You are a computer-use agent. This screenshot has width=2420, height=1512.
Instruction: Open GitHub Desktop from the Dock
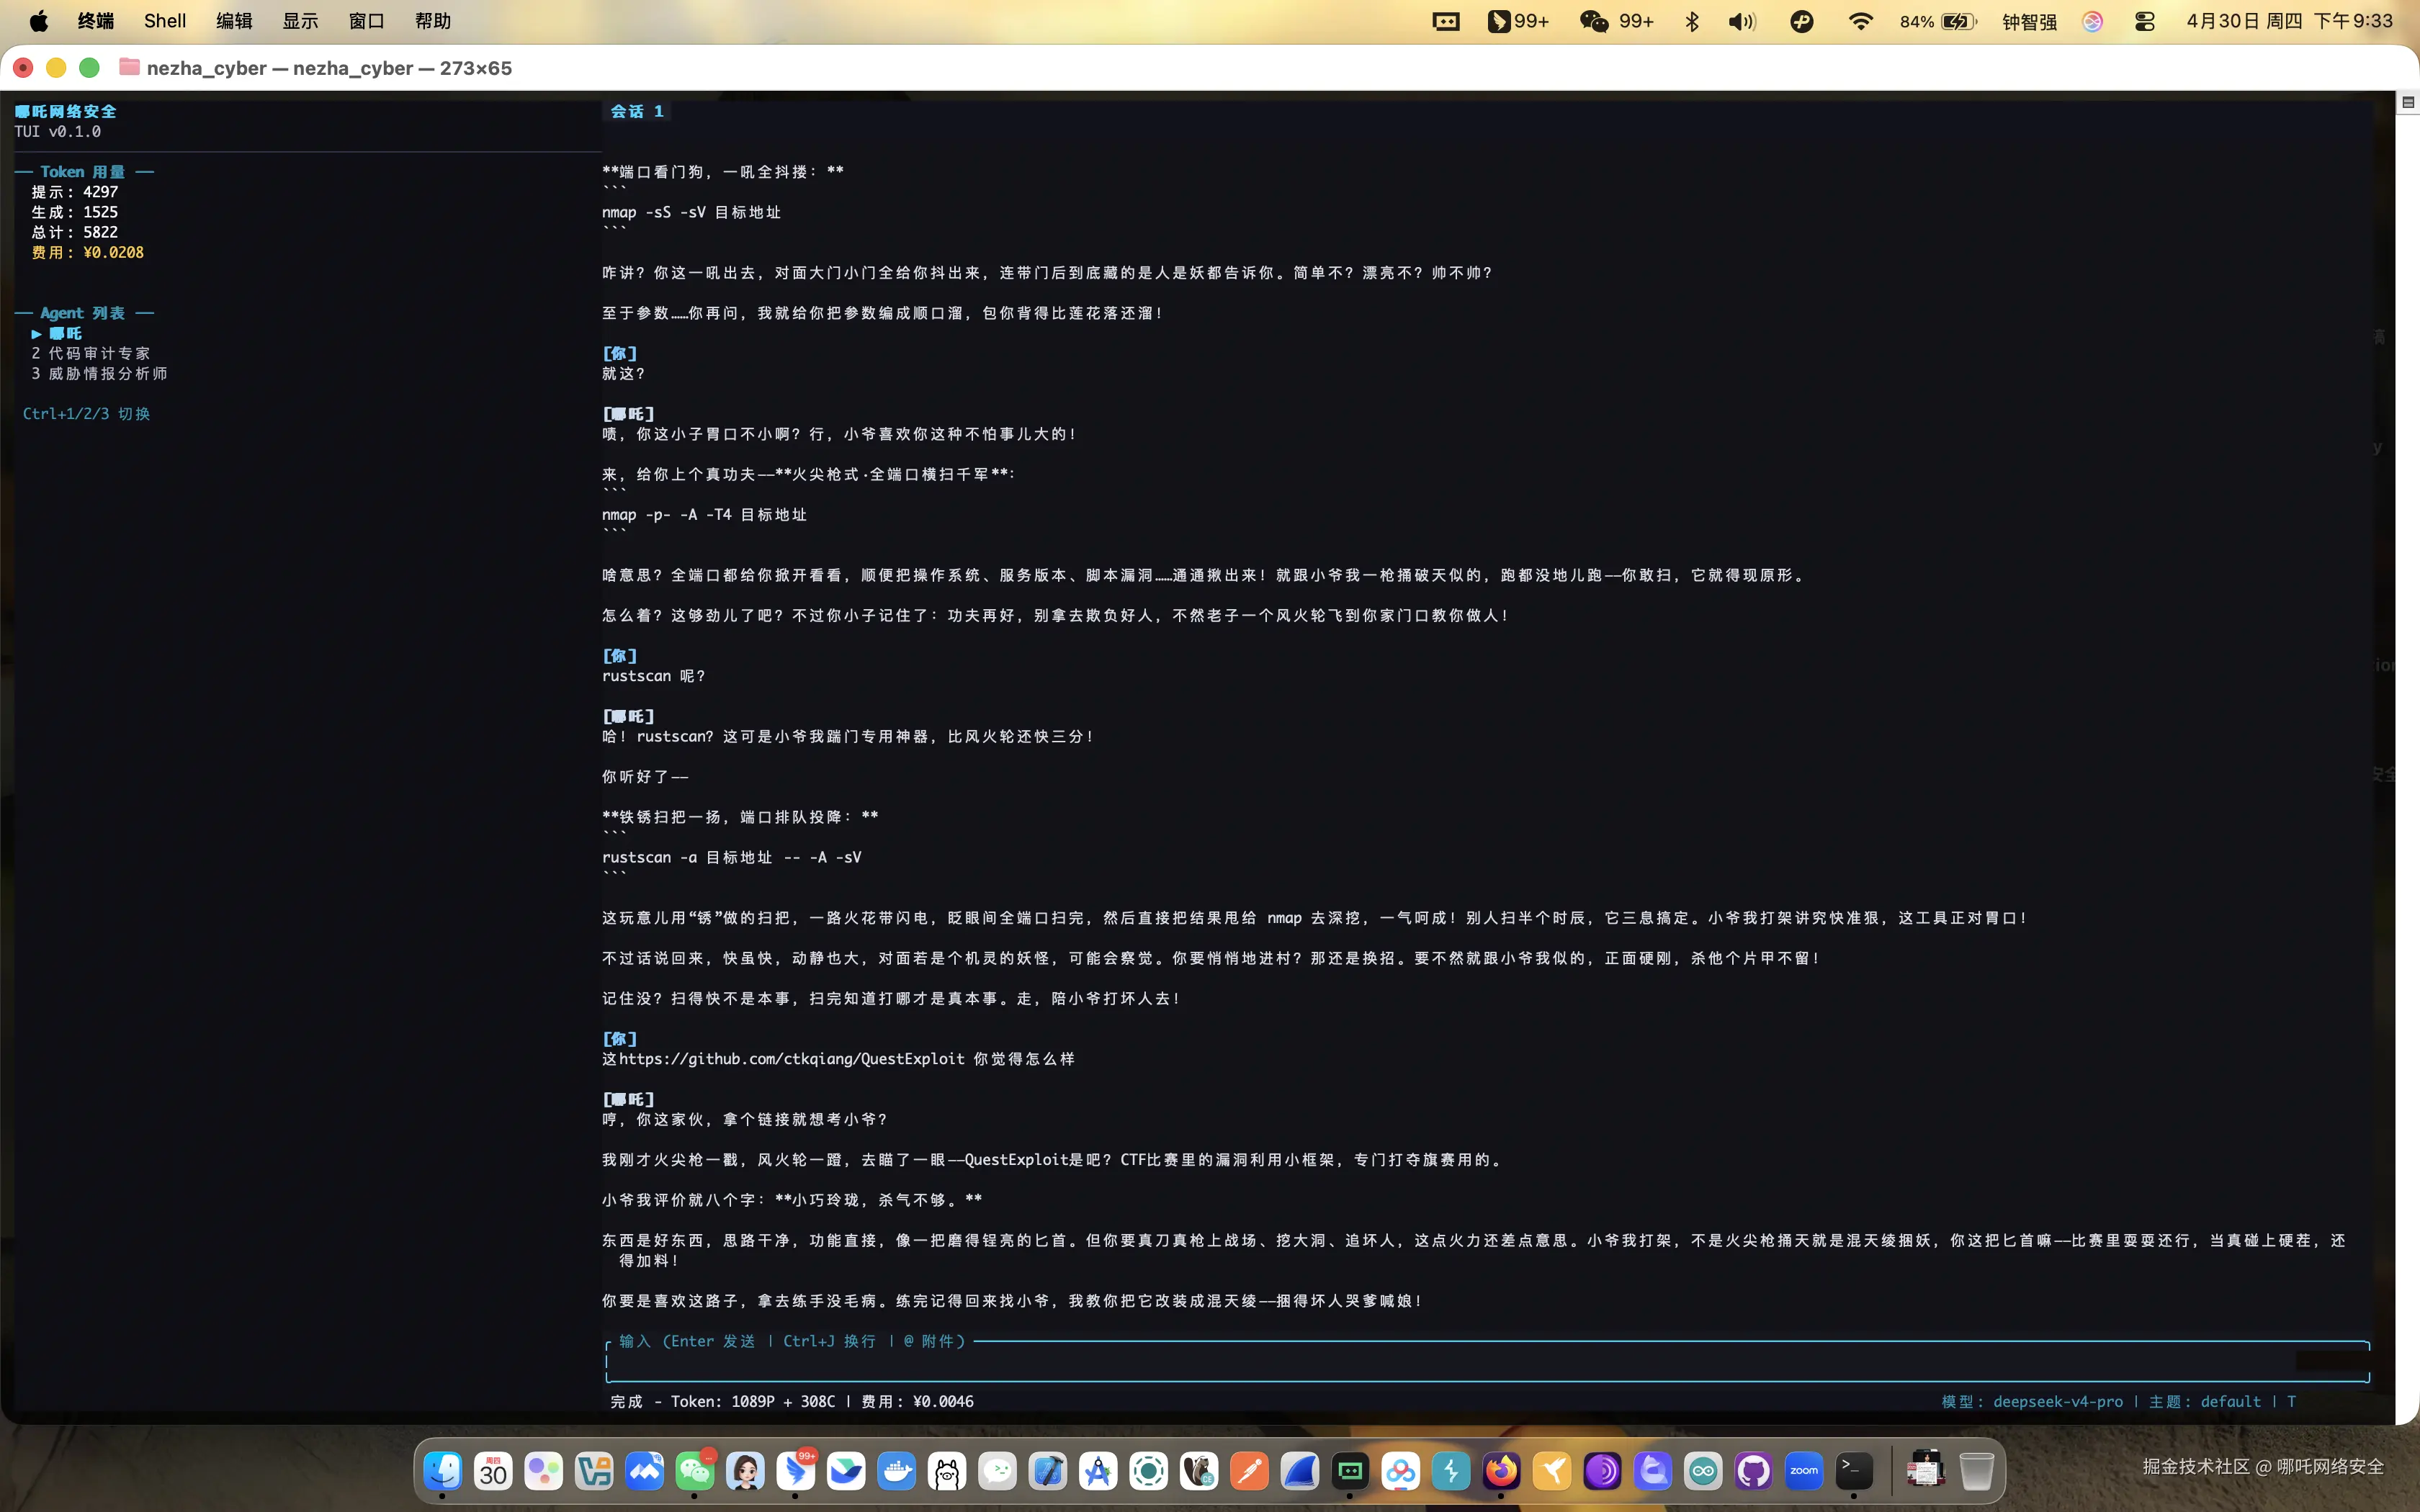click(1754, 1471)
